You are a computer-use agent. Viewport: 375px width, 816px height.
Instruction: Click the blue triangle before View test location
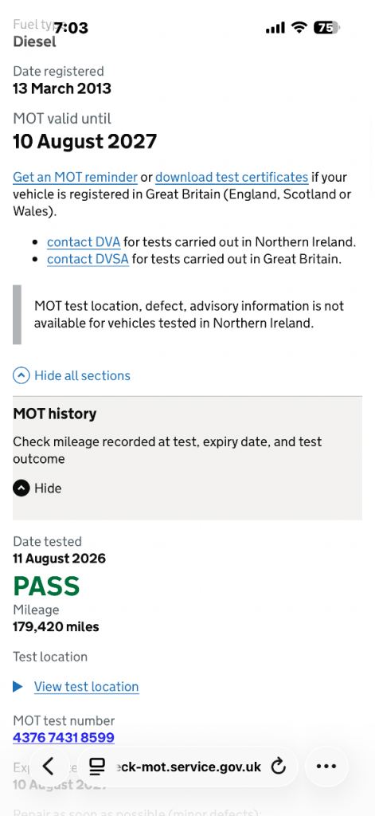tap(18, 686)
